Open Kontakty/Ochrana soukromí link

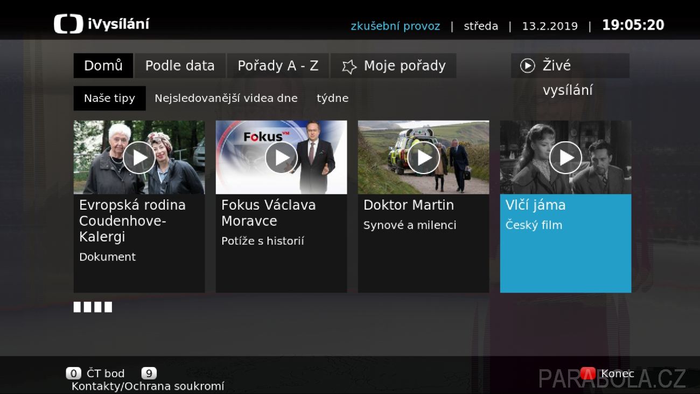[148, 386]
